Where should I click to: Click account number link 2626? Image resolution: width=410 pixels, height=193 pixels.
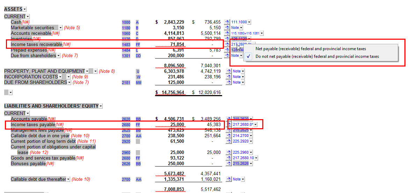coord(126,163)
